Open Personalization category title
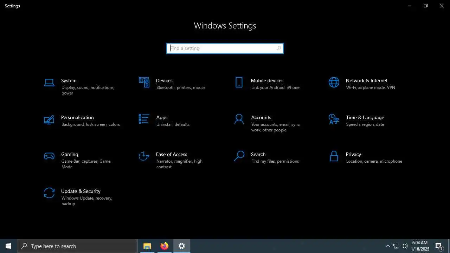 [77, 117]
